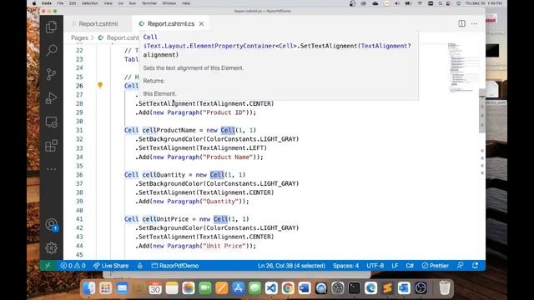Click cellProductName on line 31

(x=169, y=130)
